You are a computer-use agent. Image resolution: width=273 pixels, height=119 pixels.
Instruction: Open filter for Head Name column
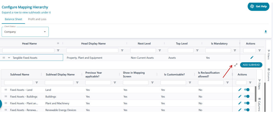point(58,50)
